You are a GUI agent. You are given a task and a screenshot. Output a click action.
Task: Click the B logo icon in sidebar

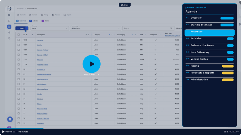pyautogui.click(x=9, y=9)
